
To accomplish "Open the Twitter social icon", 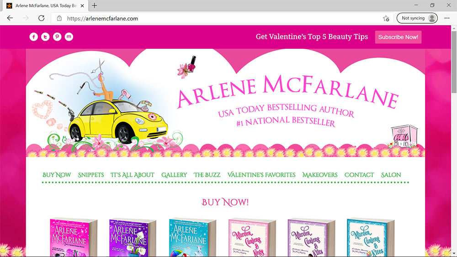I will pyautogui.click(x=45, y=37).
